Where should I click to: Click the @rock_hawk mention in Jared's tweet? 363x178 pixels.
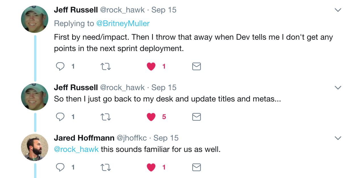pos(76,149)
